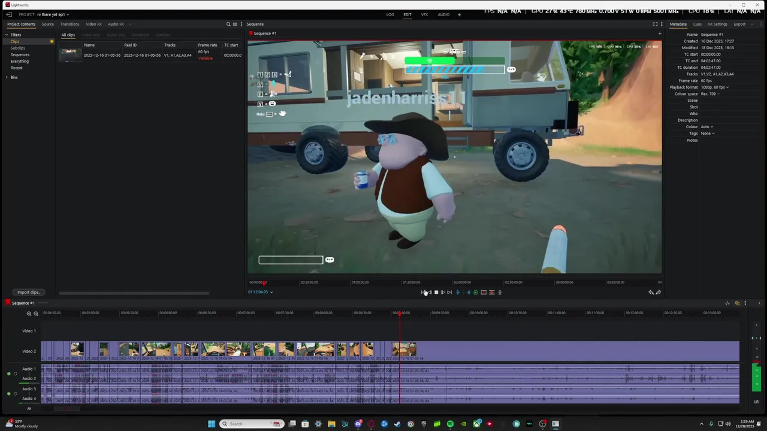Click the Windows taskbar Search box
This screenshot has height=431, width=767.
(x=252, y=424)
